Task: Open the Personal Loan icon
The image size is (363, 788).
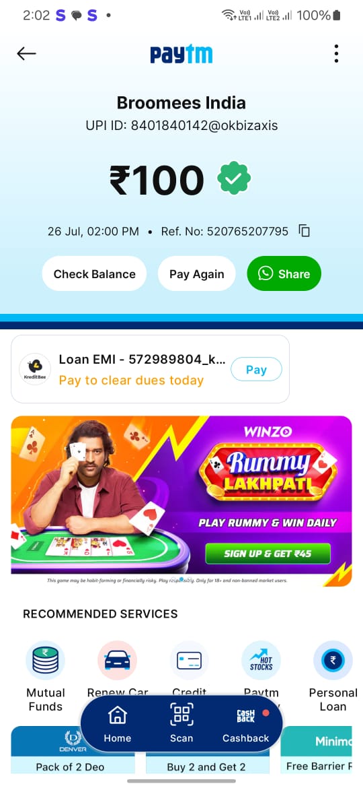Action: 333,660
